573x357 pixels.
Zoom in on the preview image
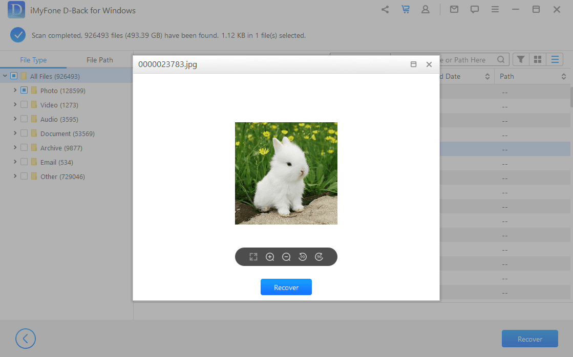(x=270, y=257)
